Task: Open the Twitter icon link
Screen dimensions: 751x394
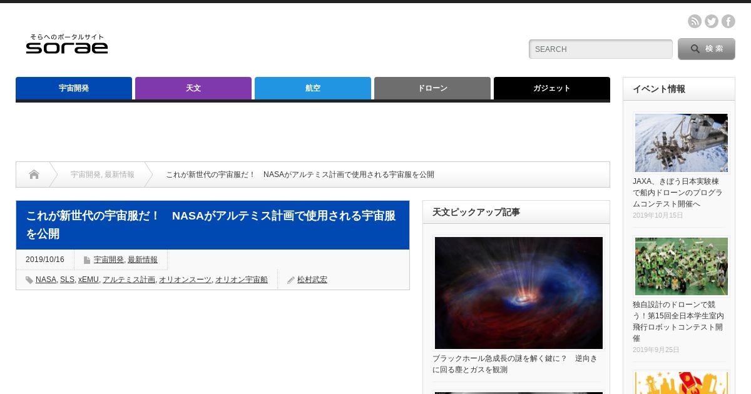Action: click(712, 21)
